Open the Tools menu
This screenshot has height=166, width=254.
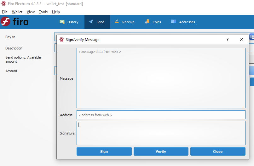pos(43,12)
